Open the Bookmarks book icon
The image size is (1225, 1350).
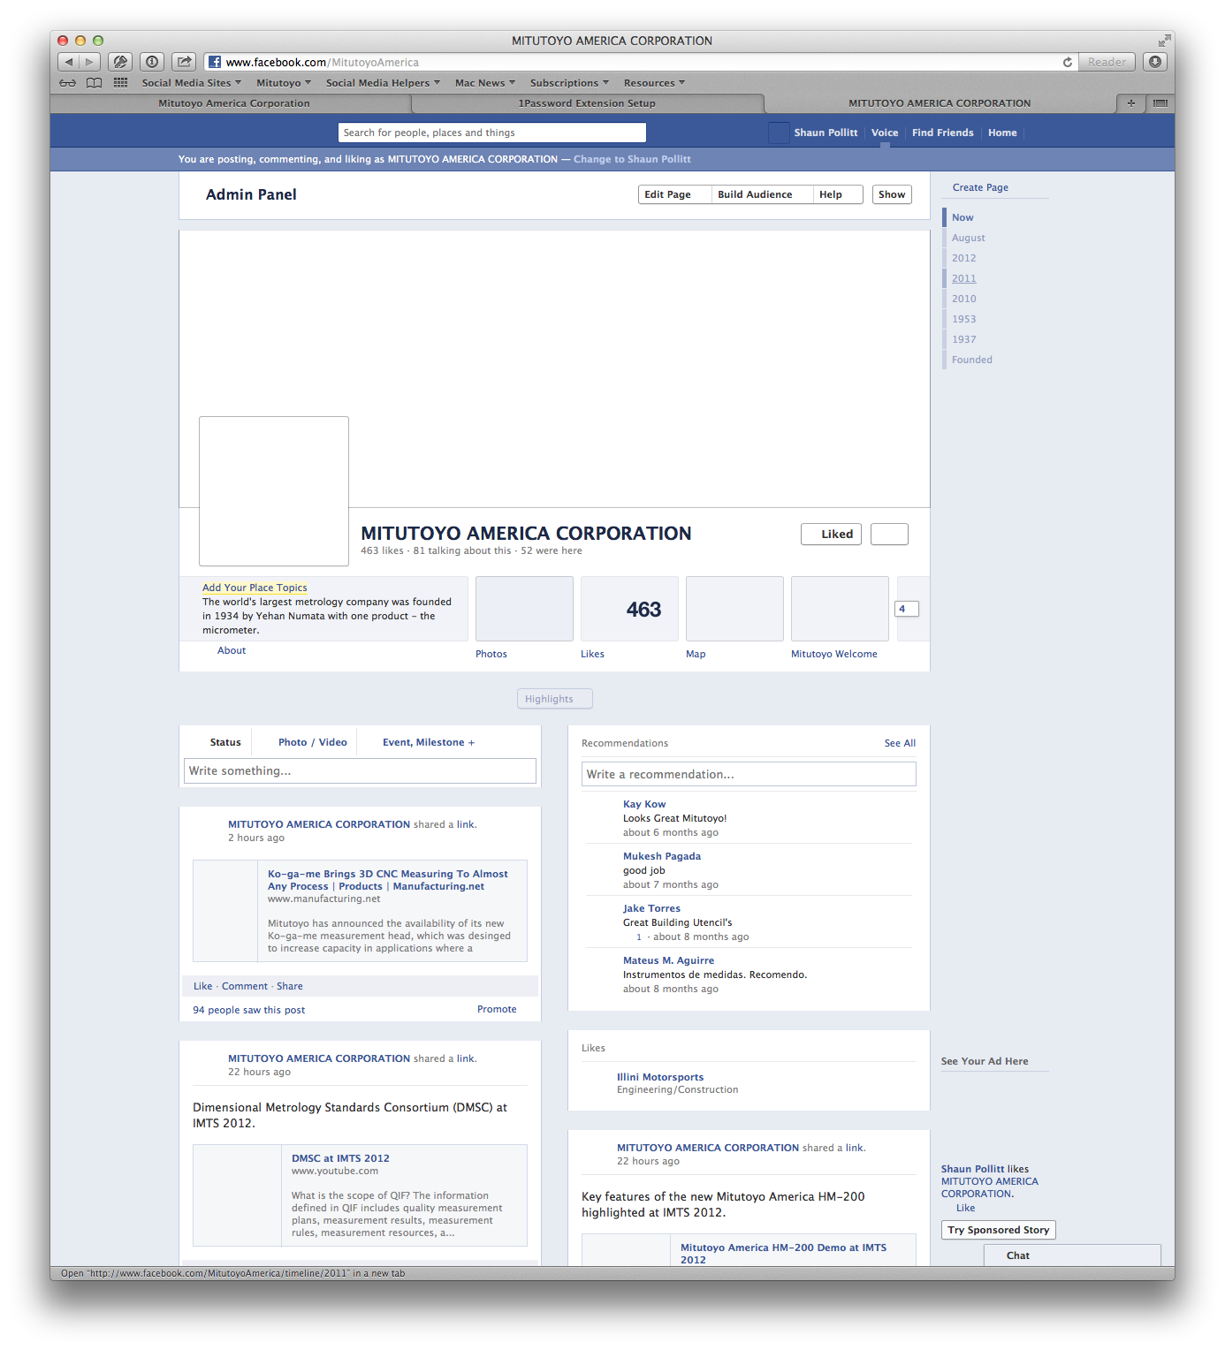94,83
